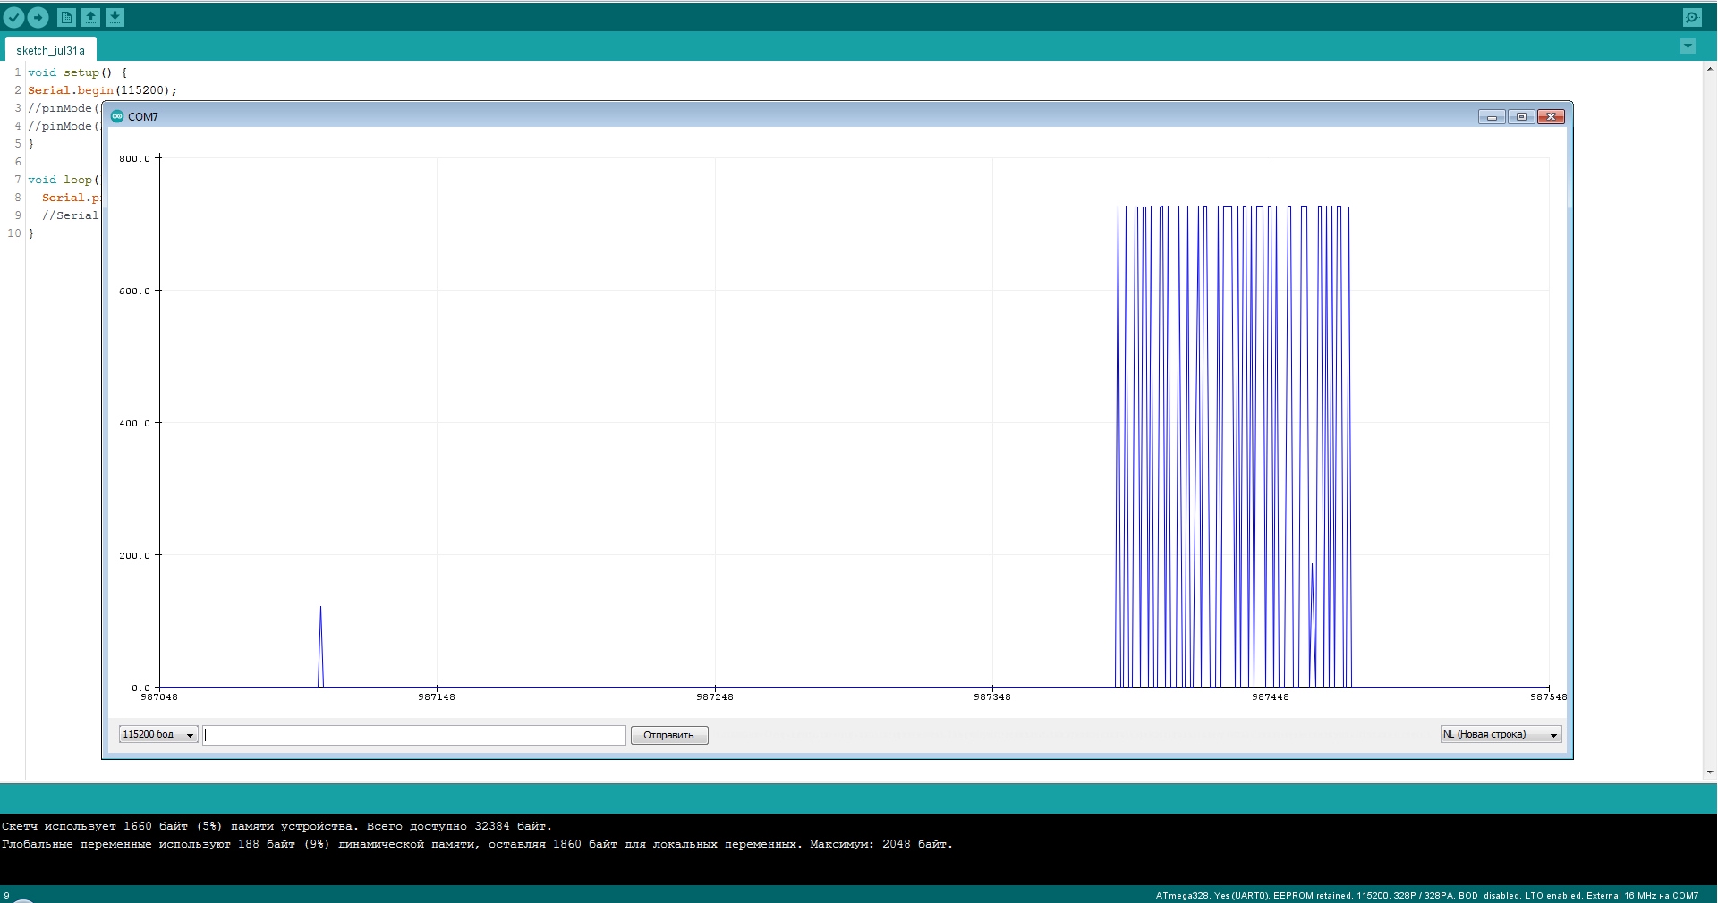Click the 400.0 y-axis label in plotter

click(135, 424)
